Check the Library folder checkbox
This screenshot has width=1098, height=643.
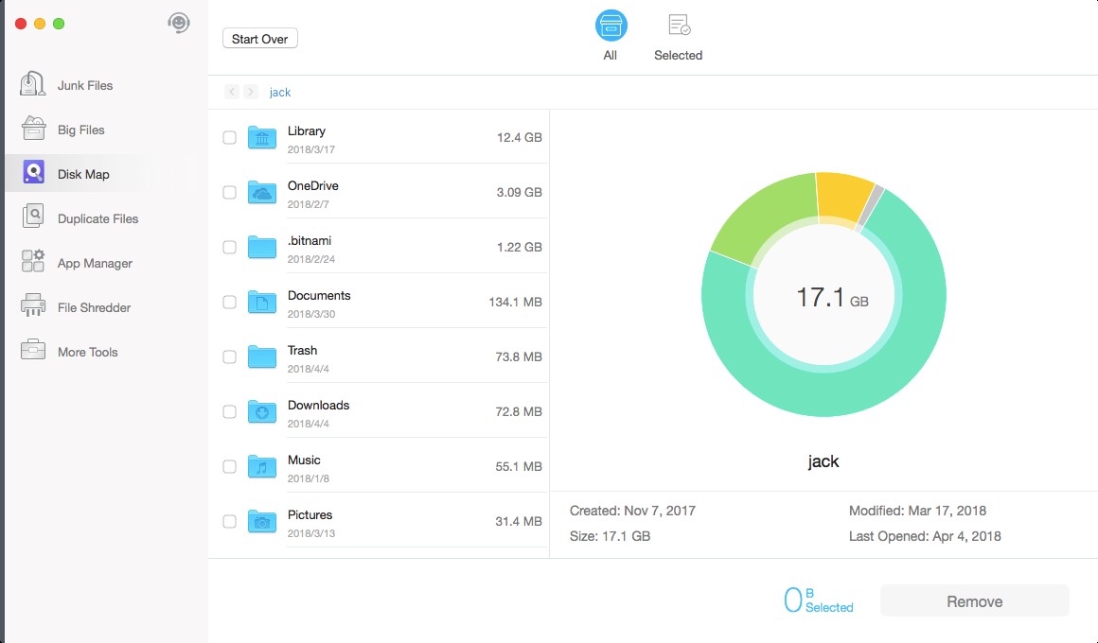point(229,137)
